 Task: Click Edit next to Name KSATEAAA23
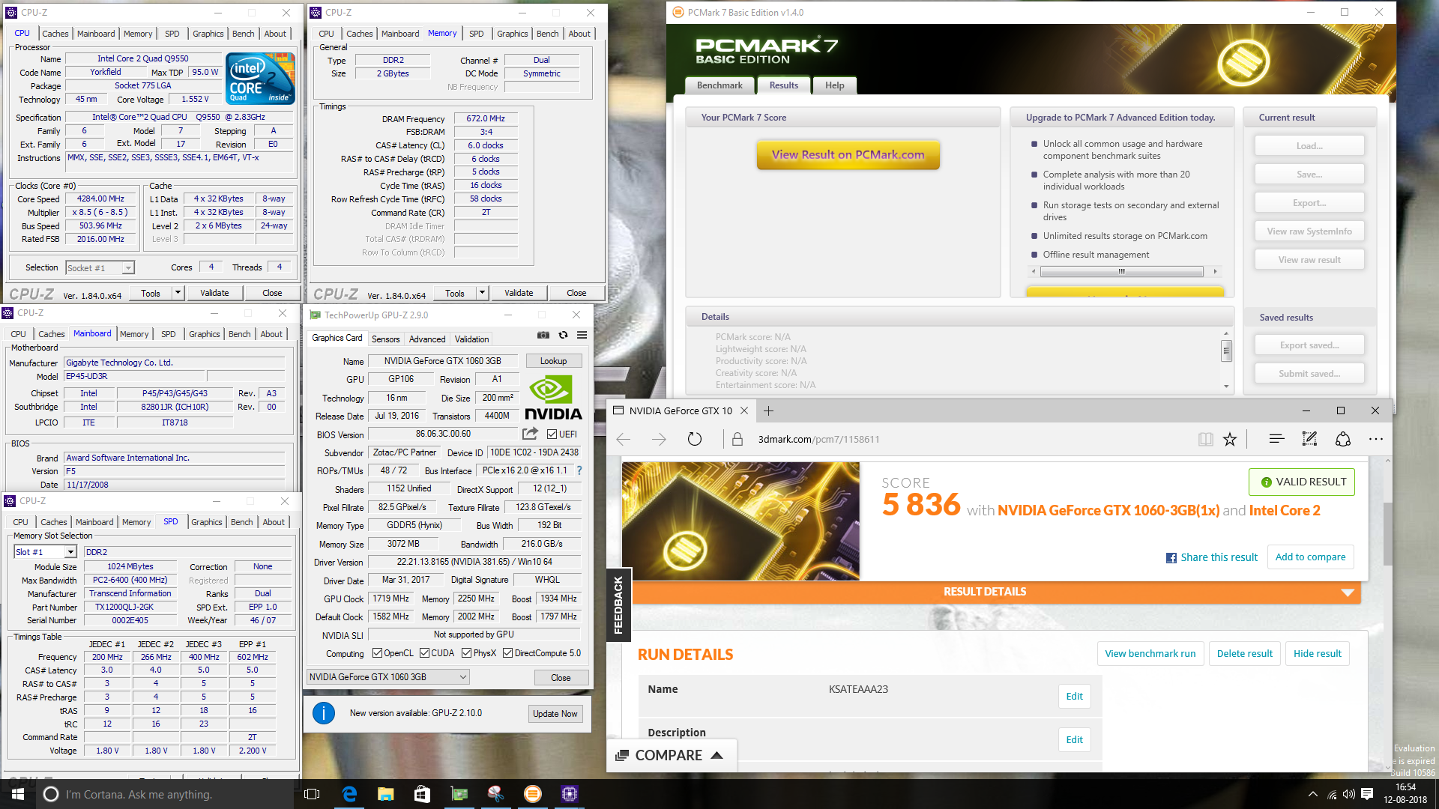(1074, 697)
